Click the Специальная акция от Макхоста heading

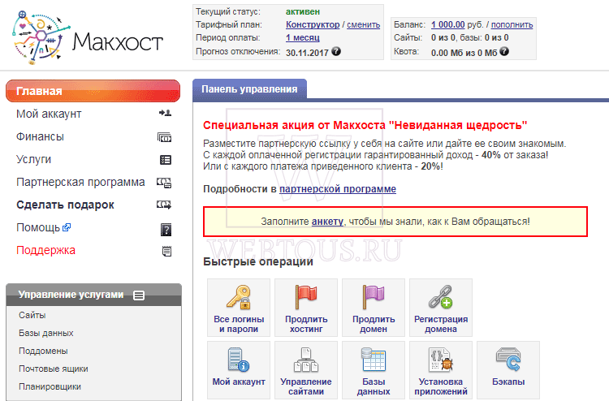coord(365,125)
